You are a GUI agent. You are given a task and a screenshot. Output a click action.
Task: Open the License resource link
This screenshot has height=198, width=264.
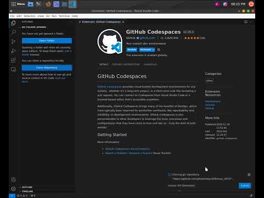coord(210,105)
